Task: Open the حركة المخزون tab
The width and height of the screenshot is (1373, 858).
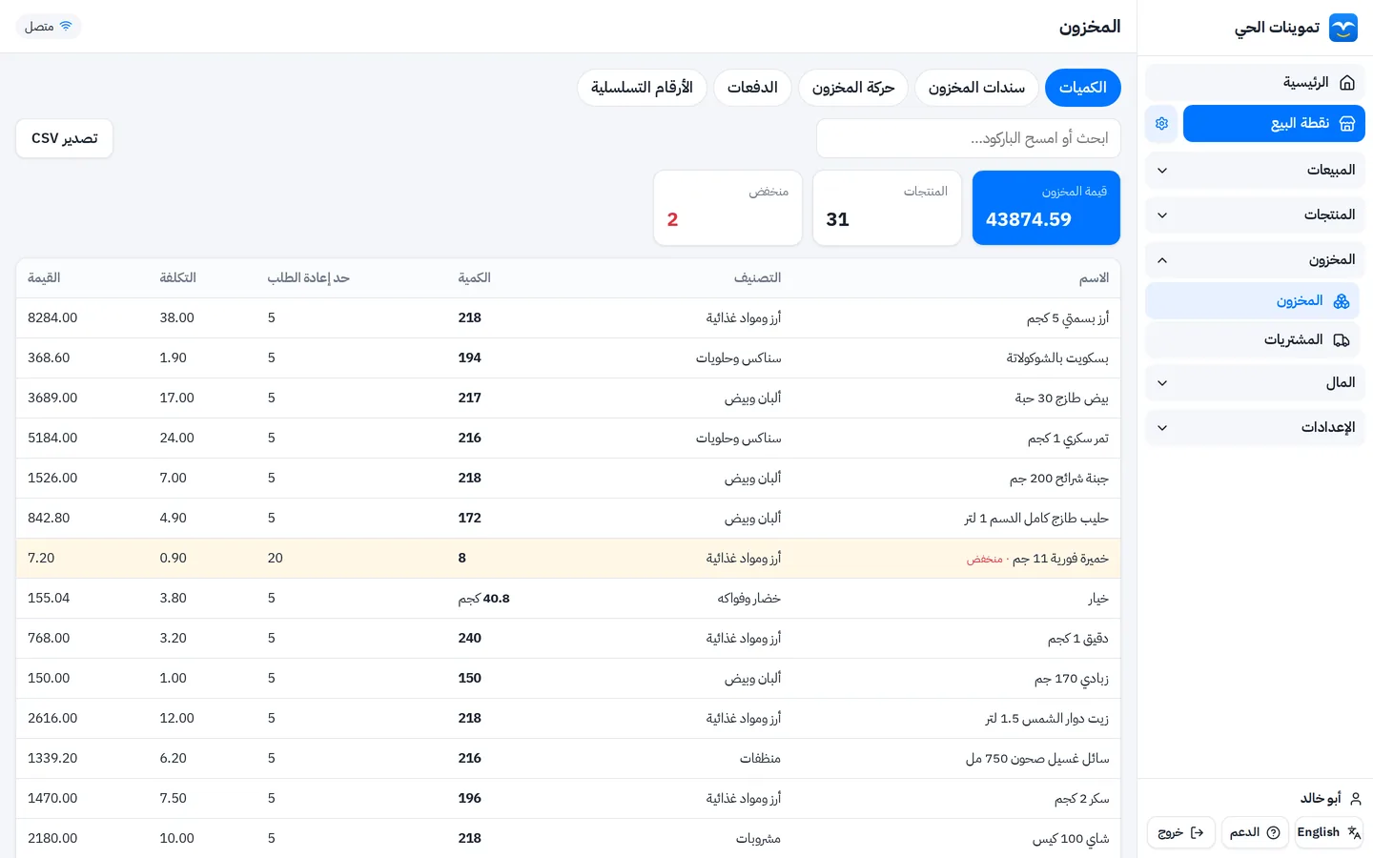Action: coord(853,88)
